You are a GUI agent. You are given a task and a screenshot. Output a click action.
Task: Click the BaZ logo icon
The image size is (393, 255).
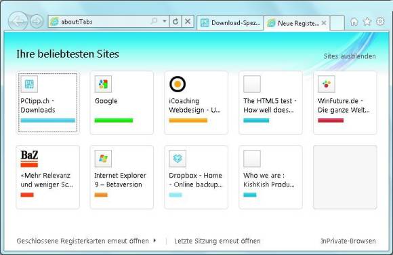tap(29, 159)
